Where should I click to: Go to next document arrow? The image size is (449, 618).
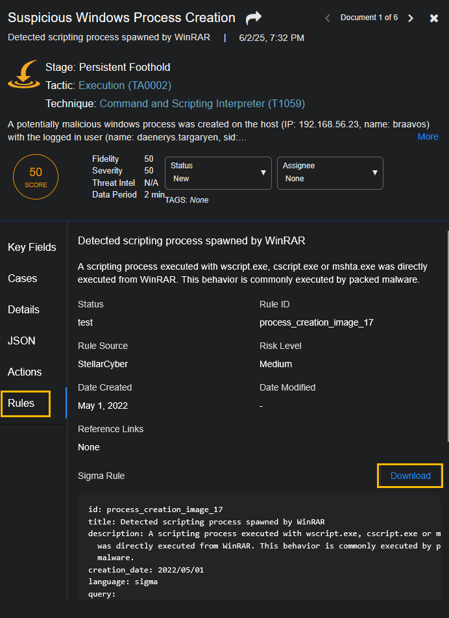(411, 18)
